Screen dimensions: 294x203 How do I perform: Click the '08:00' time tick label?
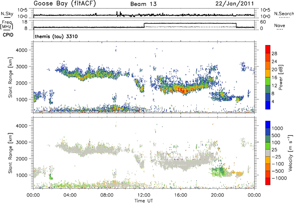click(x=107, y=195)
